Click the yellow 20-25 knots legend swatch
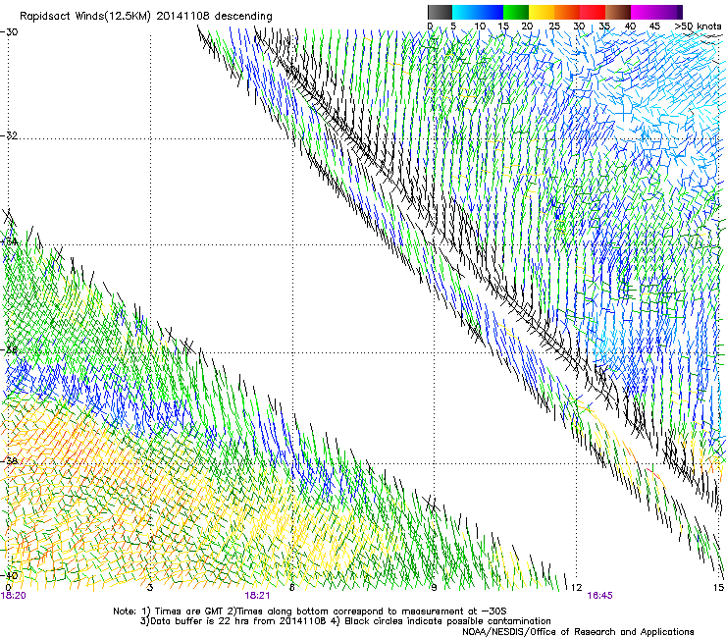Viewport: 726px width, 638px height. coord(542,12)
